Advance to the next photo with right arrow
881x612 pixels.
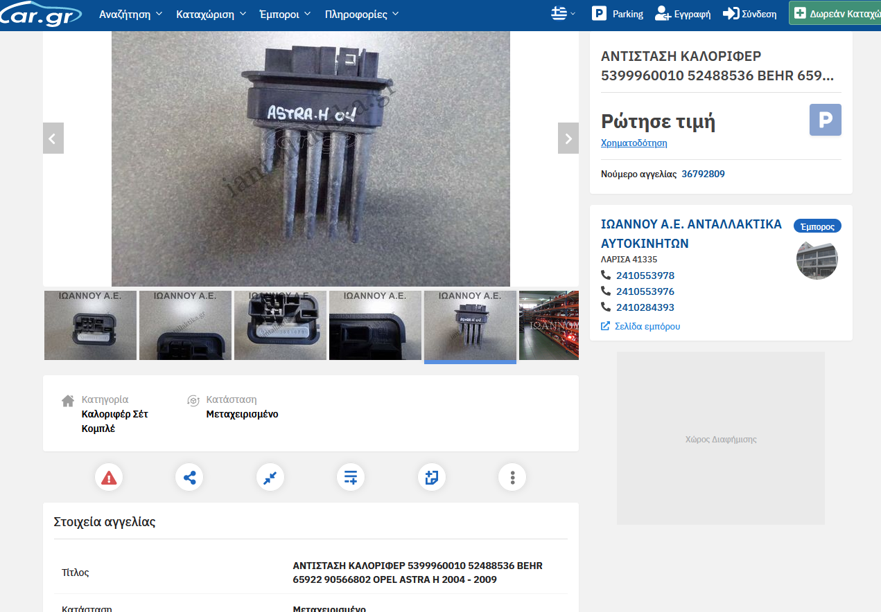(x=568, y=138)
